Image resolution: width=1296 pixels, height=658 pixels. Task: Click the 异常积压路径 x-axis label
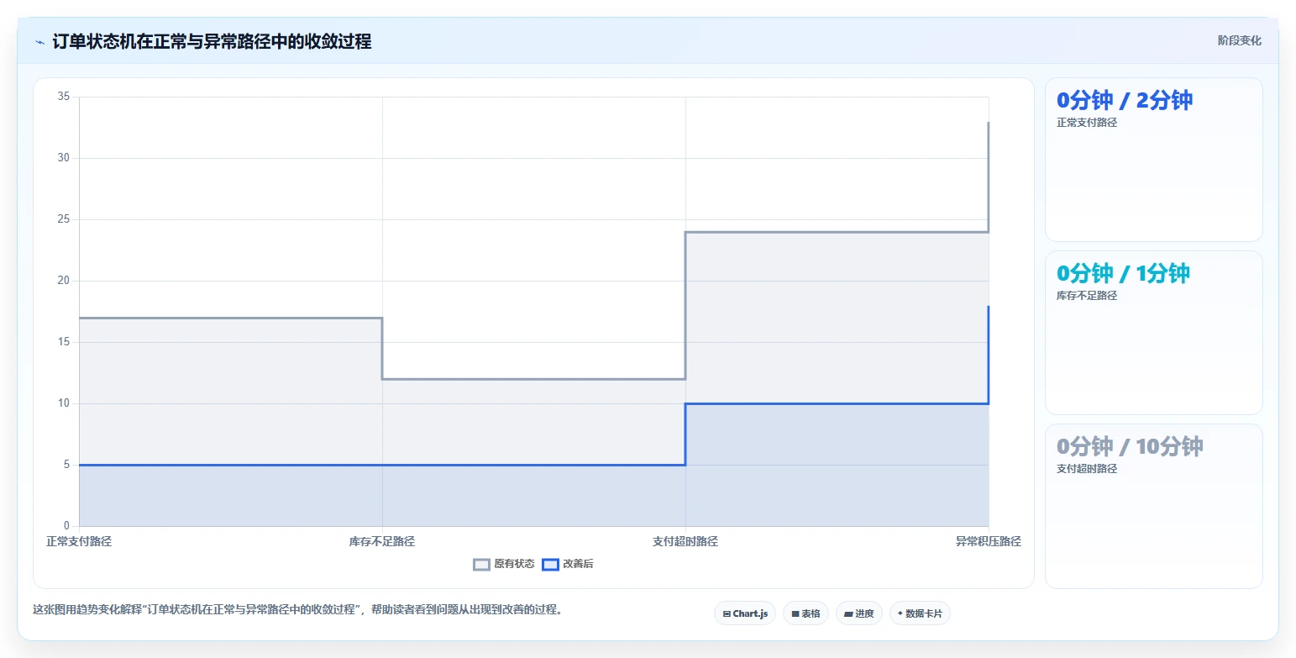tap(989, 541)
